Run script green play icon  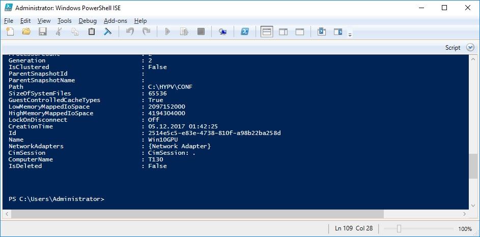(167, 31)
